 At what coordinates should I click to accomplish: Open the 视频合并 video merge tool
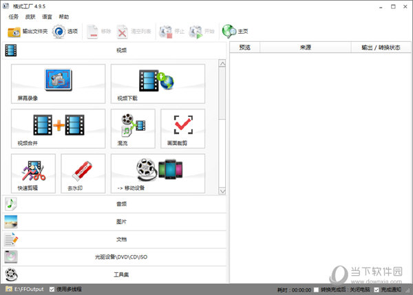coord(58,129)
